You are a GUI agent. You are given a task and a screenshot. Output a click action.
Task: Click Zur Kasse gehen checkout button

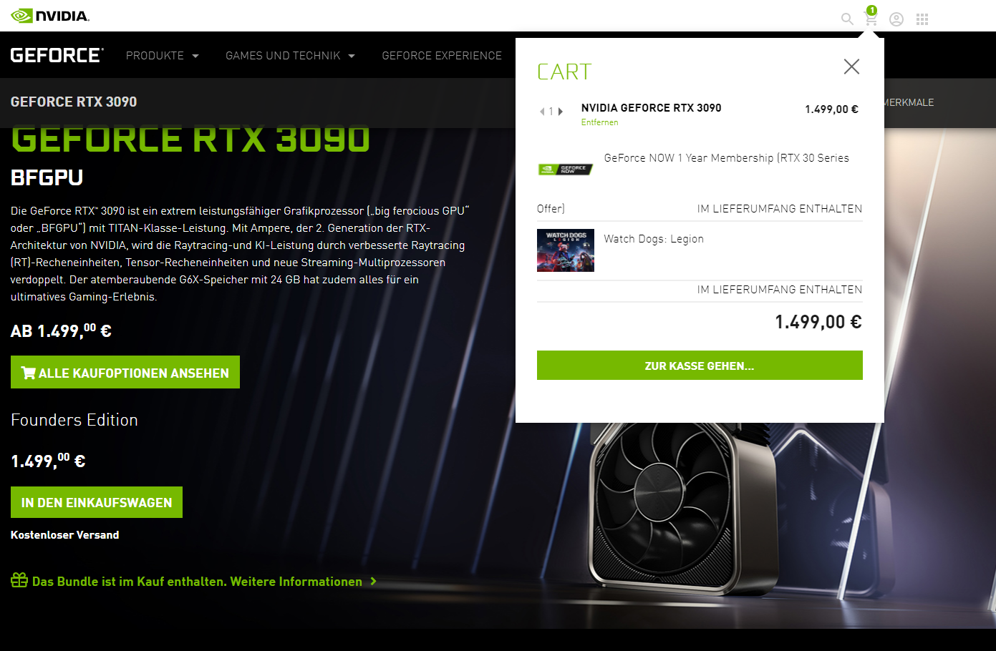(700, 366)
